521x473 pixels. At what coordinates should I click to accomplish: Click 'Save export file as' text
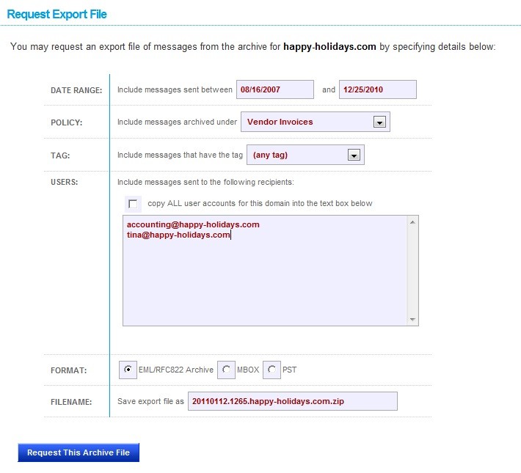150,401
